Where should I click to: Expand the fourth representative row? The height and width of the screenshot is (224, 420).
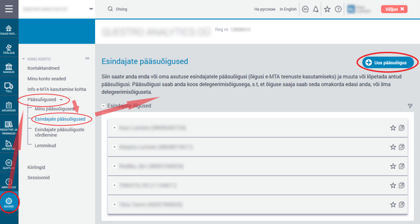coord(114,185)
